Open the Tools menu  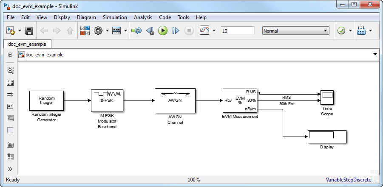(x=184, y=17)
